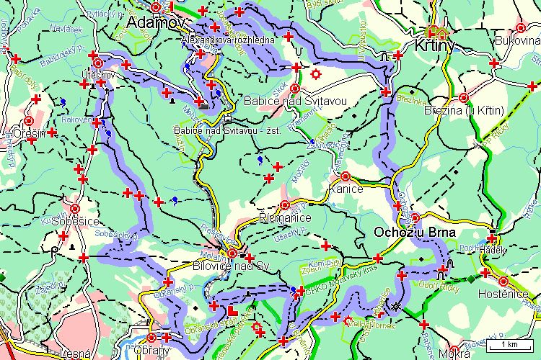
Task: Click black building symbol above Hádek
Action: click(x=493, y=231)
